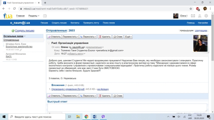The width and height of the screenshot is (214, 120).
Task: Click the Elena I avatar thumbnail
Action: [176, 16]
